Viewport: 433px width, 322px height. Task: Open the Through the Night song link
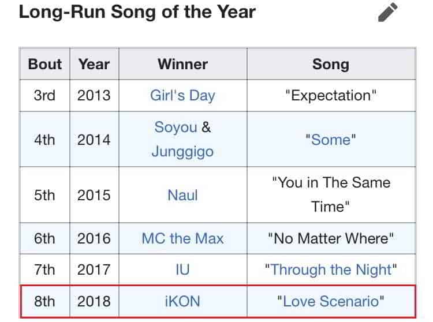point(331,269)
